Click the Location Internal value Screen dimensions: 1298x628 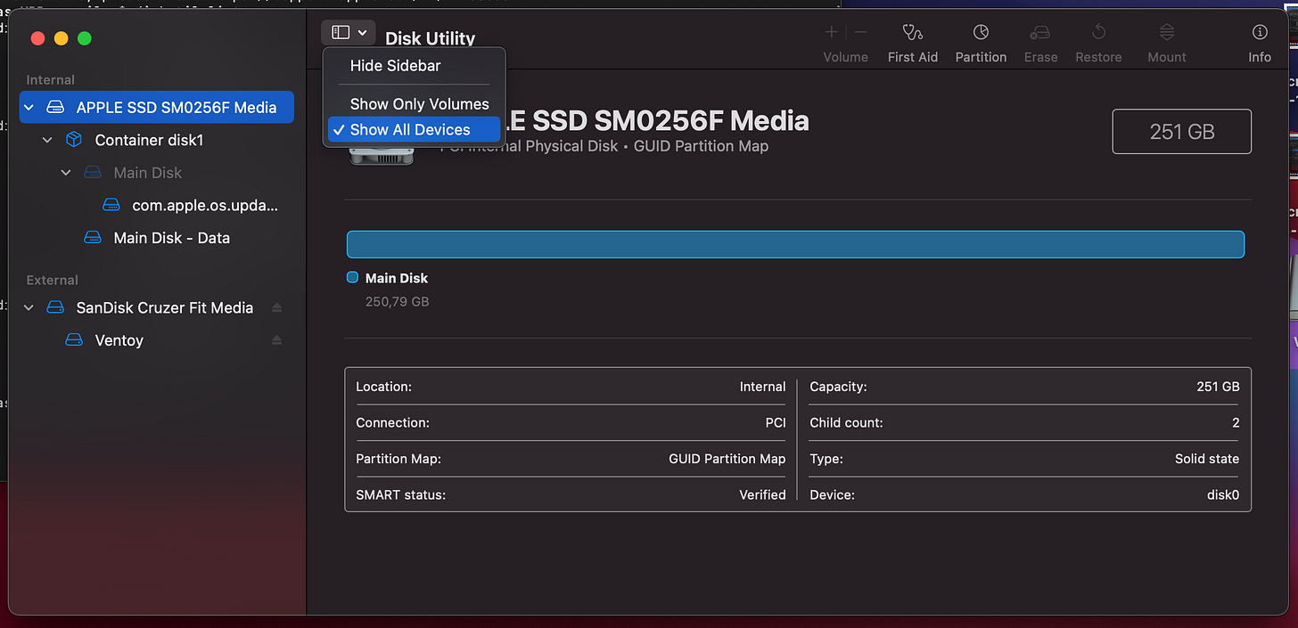[x=762, y=387]
